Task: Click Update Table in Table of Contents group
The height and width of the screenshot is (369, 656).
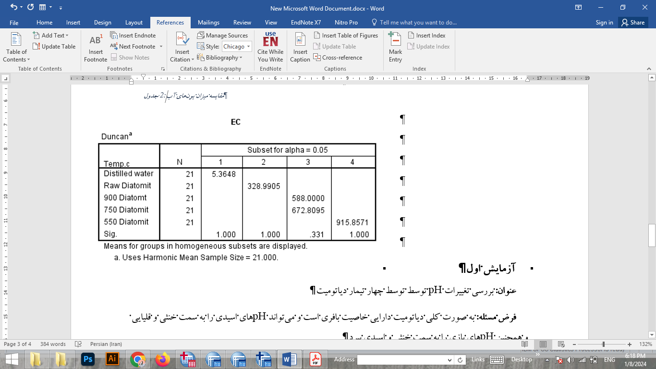Action: (x=54, y=47)
